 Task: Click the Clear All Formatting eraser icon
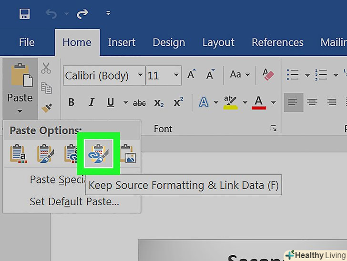click(x=268, y=75)
